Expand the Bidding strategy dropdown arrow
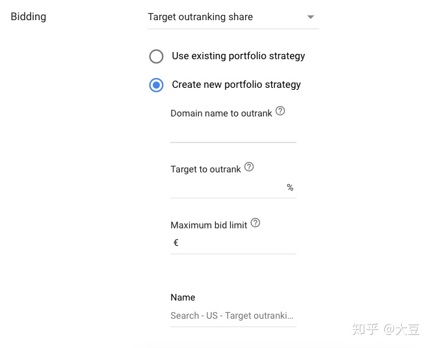The image size is (431, 348). pos(311,17)
